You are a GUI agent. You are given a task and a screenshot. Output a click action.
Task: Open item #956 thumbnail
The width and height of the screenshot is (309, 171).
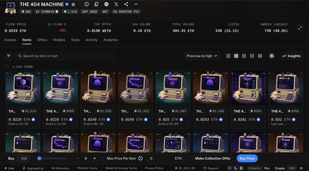(285, 88)
